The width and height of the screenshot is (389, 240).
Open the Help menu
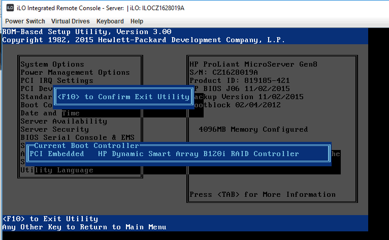click(137, 21)
